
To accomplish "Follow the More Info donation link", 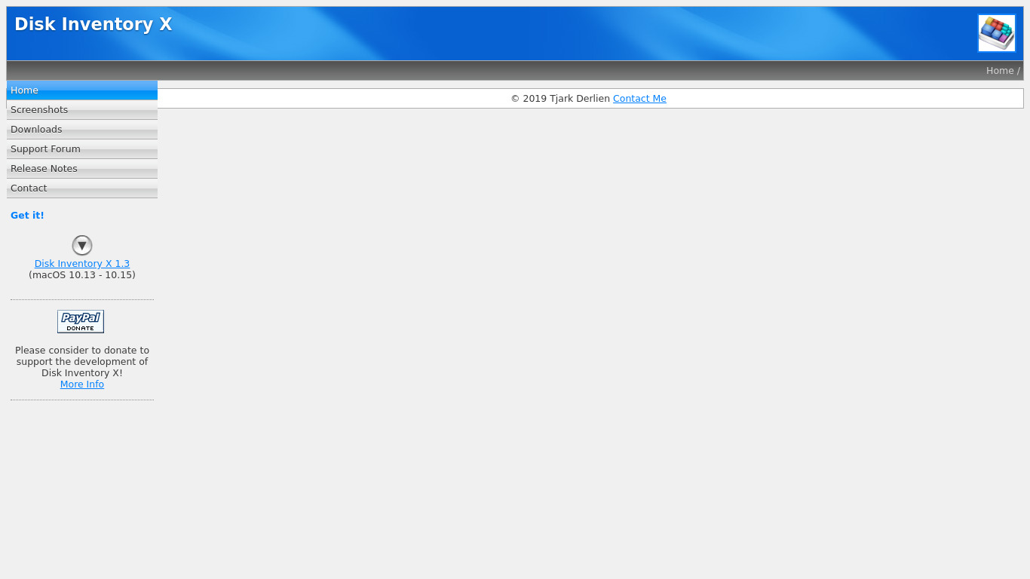I will (82, 384).
